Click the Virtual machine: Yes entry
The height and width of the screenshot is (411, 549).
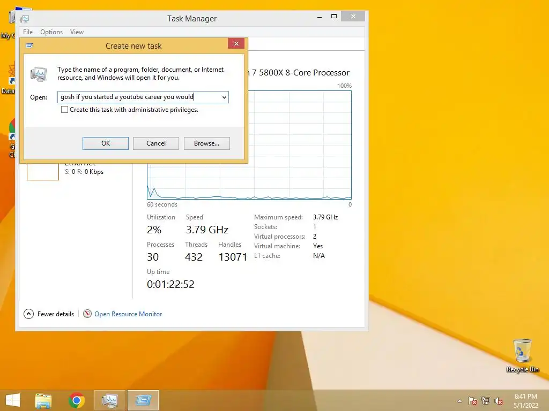click(289, 246)
